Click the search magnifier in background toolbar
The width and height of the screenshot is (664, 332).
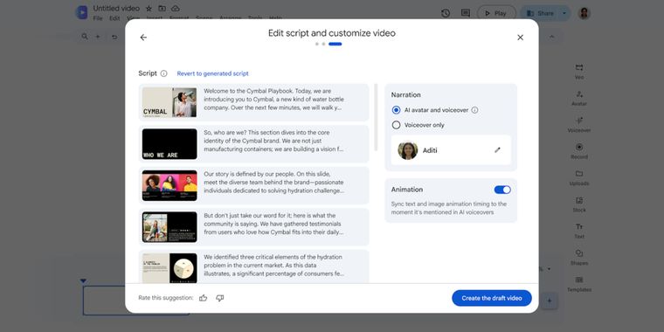click(x=85, y=37)
